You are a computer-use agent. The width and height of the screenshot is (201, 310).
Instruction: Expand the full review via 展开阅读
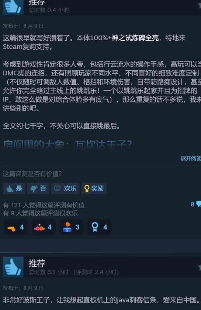tap(191, 158)
